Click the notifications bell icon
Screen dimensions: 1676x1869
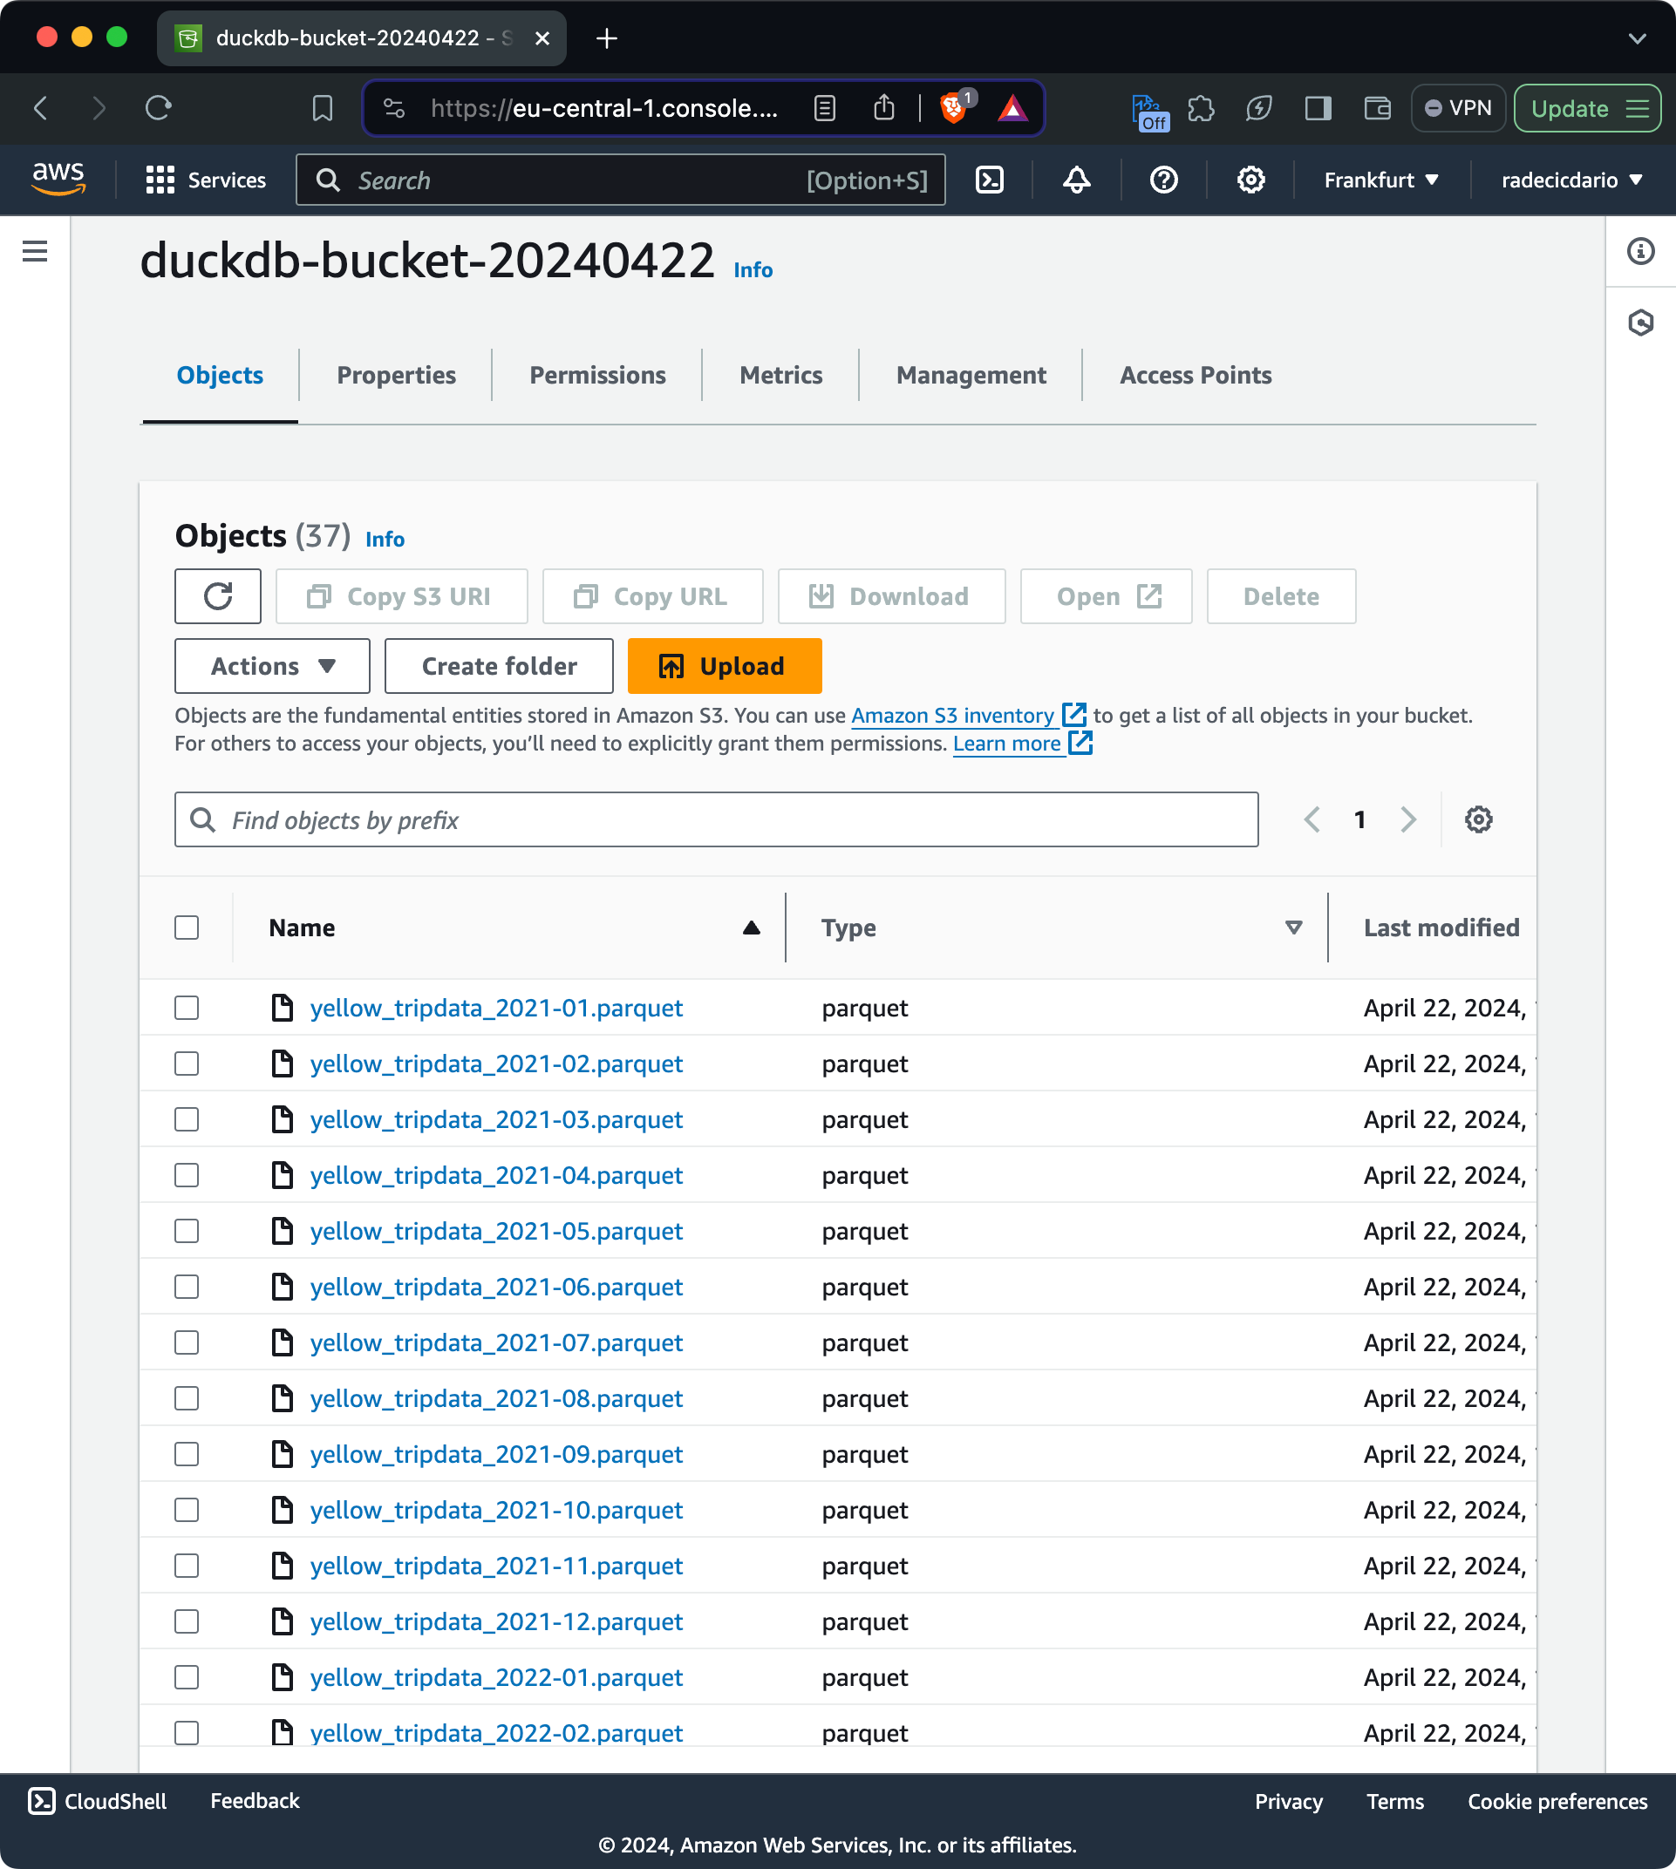click(1075, 180)
